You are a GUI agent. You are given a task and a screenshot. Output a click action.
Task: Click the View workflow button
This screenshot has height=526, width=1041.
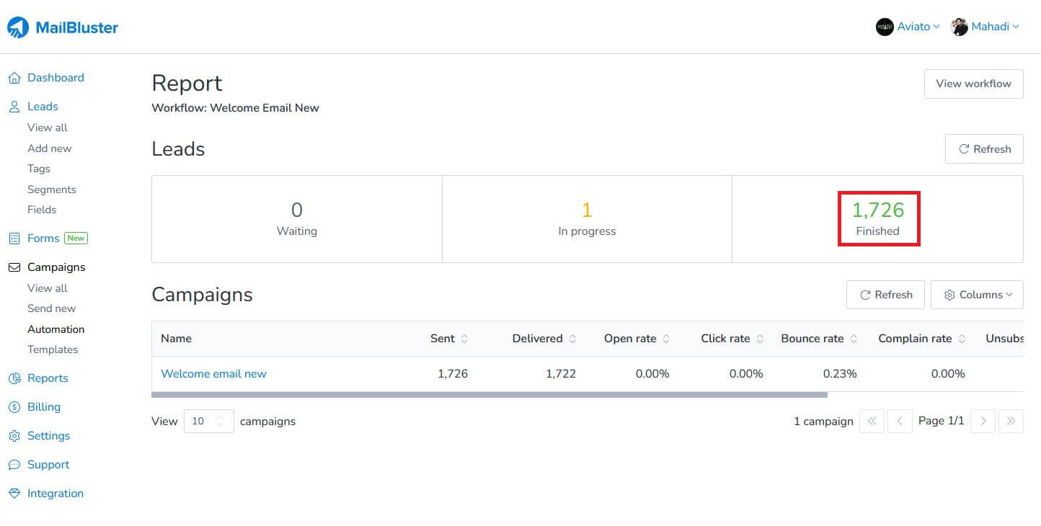pyautogui.click(x=973, y=84)
